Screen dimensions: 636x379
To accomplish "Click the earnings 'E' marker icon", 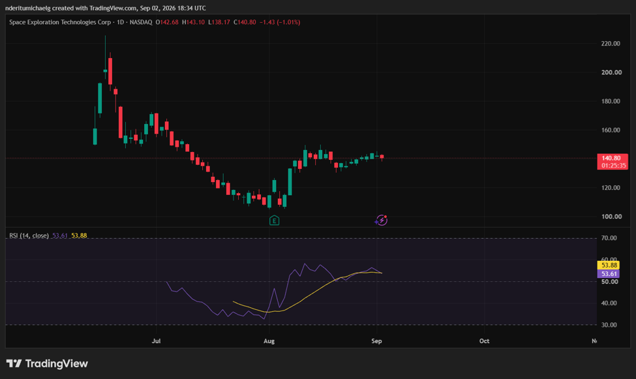I will click(274, 220).
